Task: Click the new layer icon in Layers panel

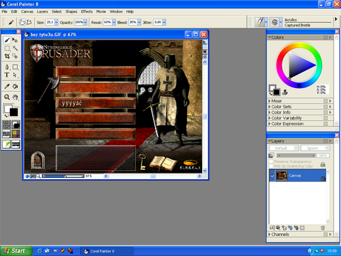Action: (284, 227)
